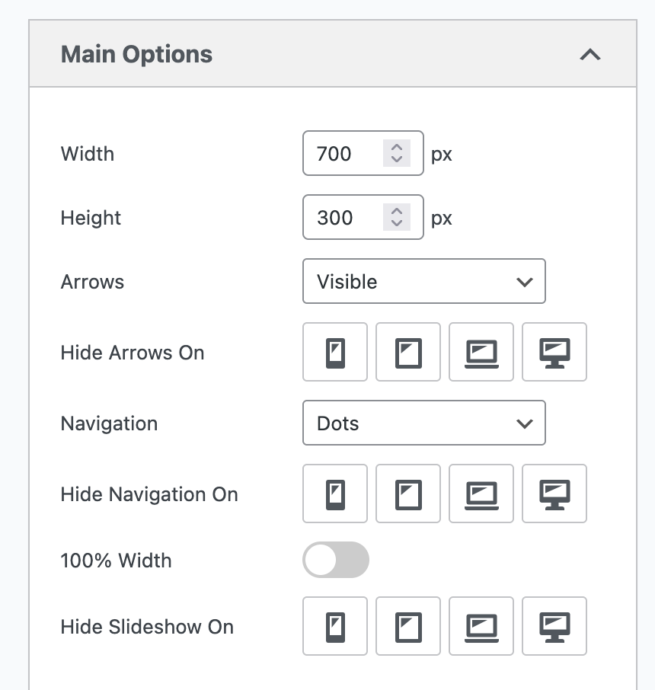Hide slideshow on tablet devices
Image resolution: width=655 pixels, height=690 pixels.
pos(407,626)
